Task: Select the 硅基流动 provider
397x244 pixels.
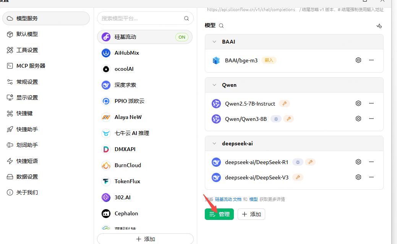Action: (x=145, y=37)
